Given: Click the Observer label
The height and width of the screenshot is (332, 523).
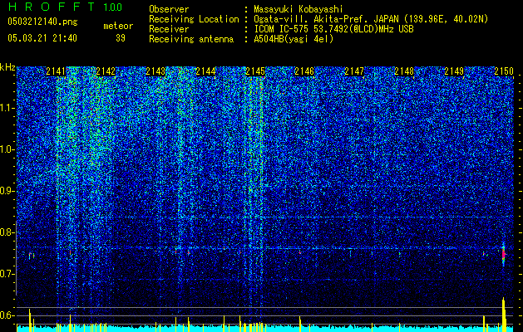Looking at the screenshot, I should pyautogui.click(x=169, y=9).
